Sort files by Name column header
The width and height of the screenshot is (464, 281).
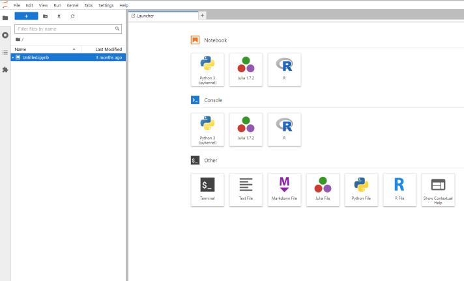point(46,49)
